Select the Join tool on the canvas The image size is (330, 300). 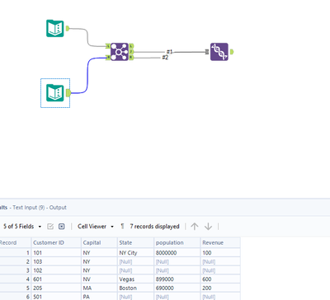(x=120, y=52)
